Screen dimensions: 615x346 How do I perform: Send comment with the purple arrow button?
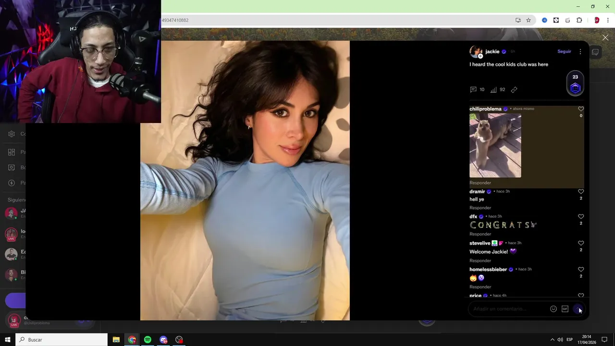pos(578,309)
